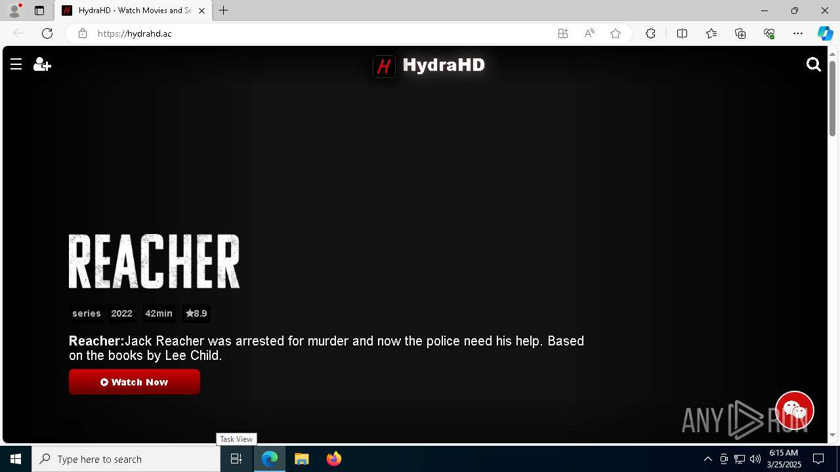
Task: Toggle the Split screen icon
Action: coord(682,33)
